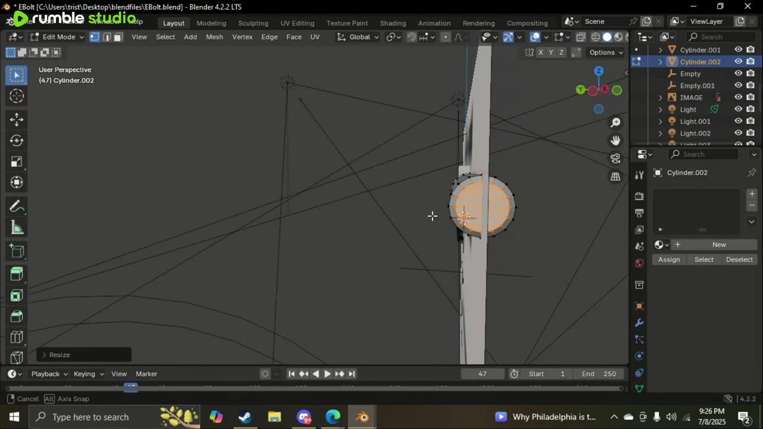Click the current frame field 47
The height and width of the screenshot is (429, 763).
(482, 374)
